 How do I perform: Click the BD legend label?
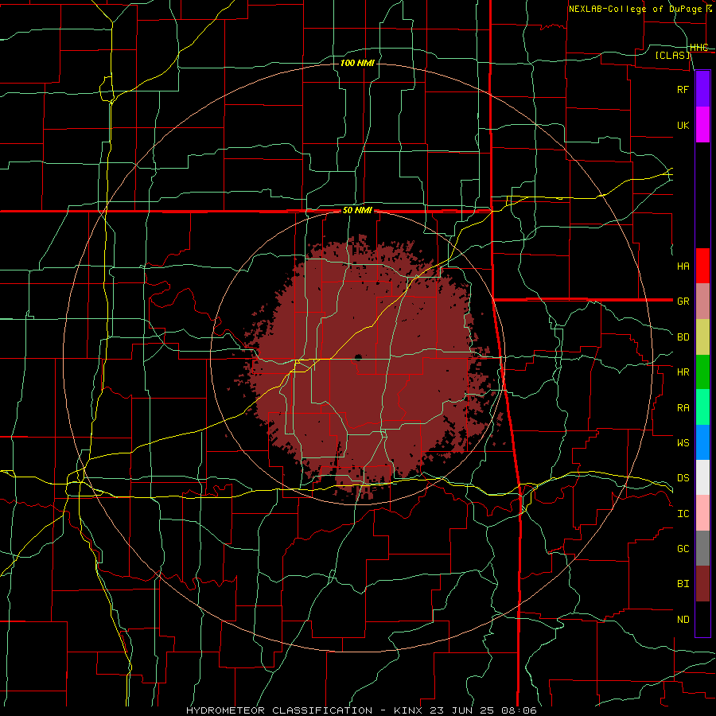click(x=683, y=337)
